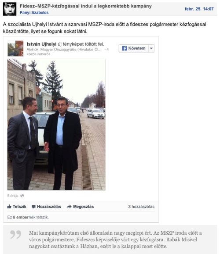Screen dimensions: 220x254
Task: Open István Ujhelyi's name link
Action: [41, 44]
